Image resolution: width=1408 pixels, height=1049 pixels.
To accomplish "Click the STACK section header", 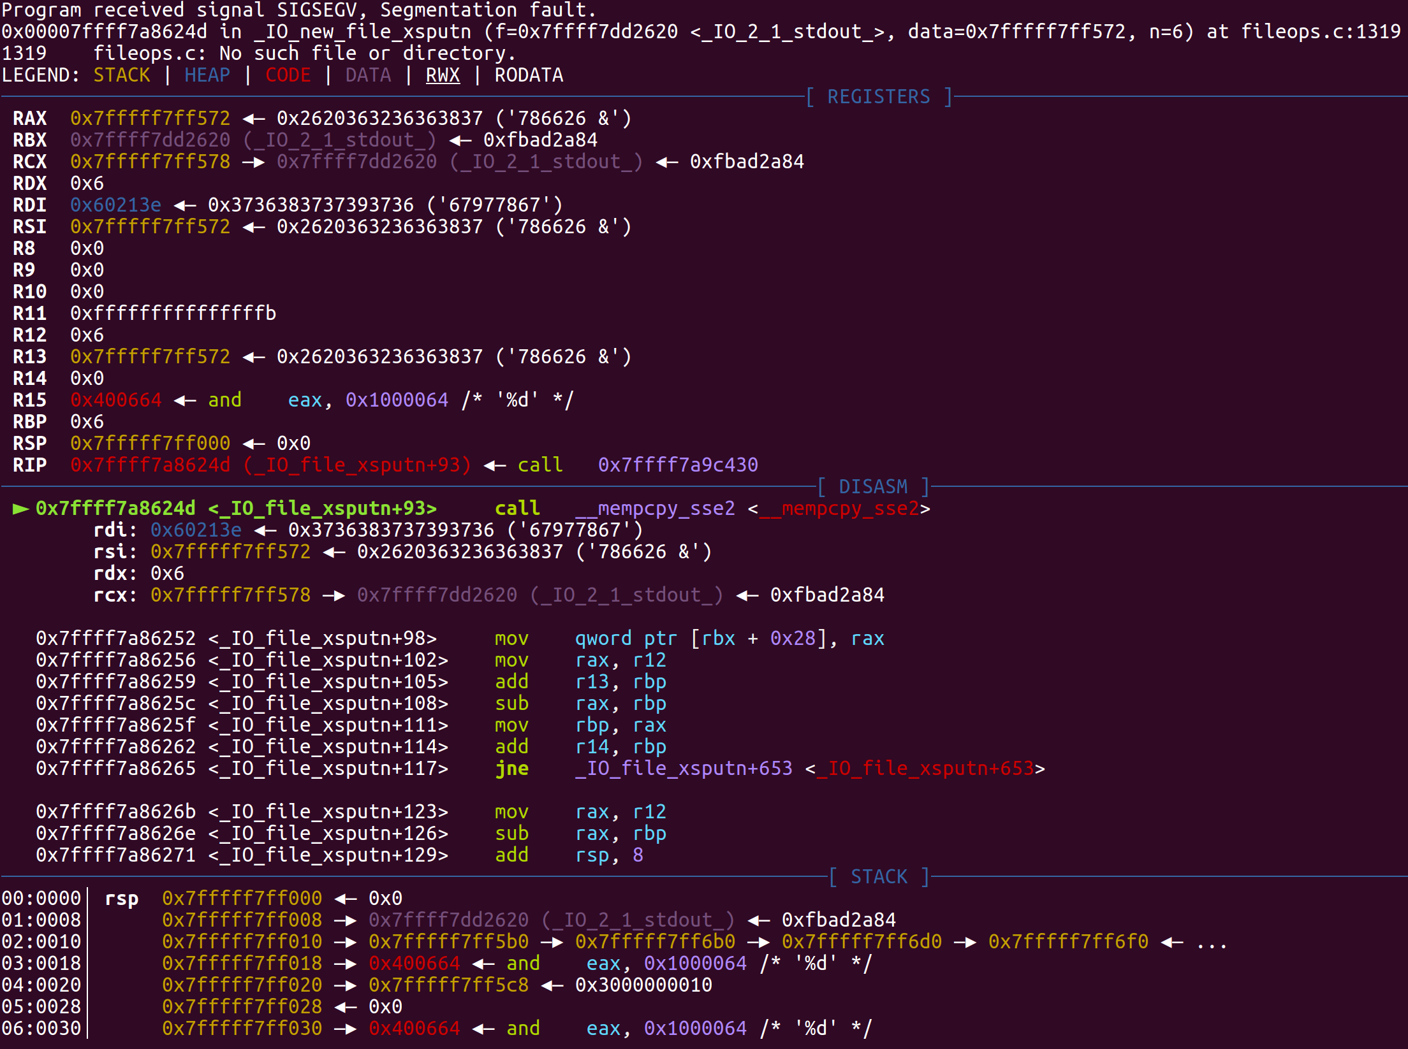I will (x=879, y=877).
